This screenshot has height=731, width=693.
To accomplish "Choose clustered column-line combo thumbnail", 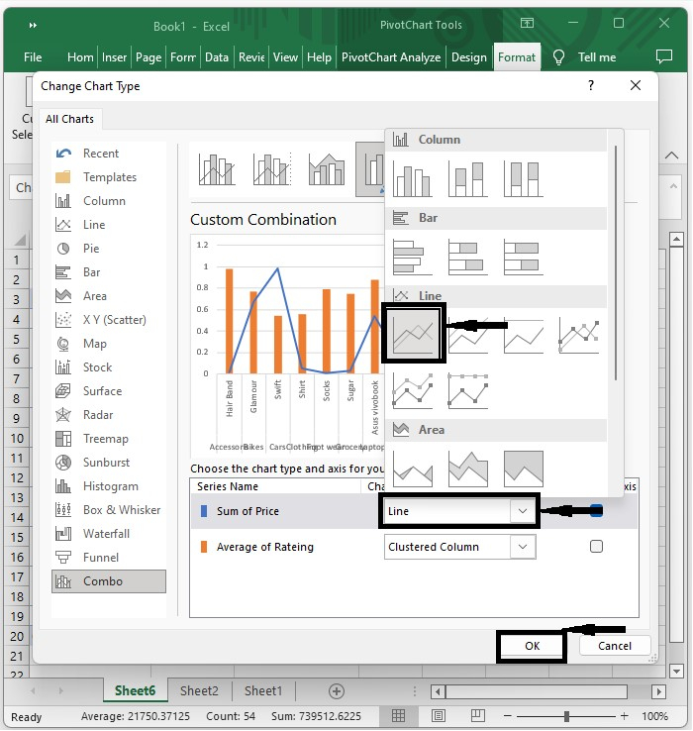I will (x=217, y=169).
